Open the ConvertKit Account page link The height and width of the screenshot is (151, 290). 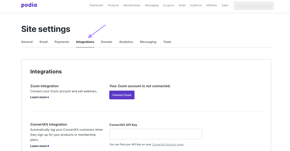(168, 145)
